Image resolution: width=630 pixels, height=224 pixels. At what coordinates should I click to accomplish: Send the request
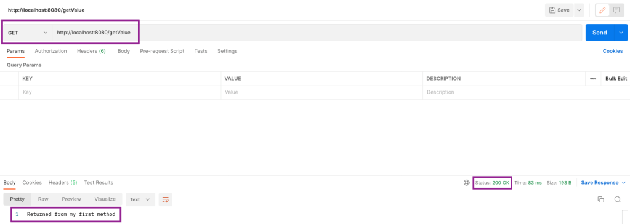[599, 33]
